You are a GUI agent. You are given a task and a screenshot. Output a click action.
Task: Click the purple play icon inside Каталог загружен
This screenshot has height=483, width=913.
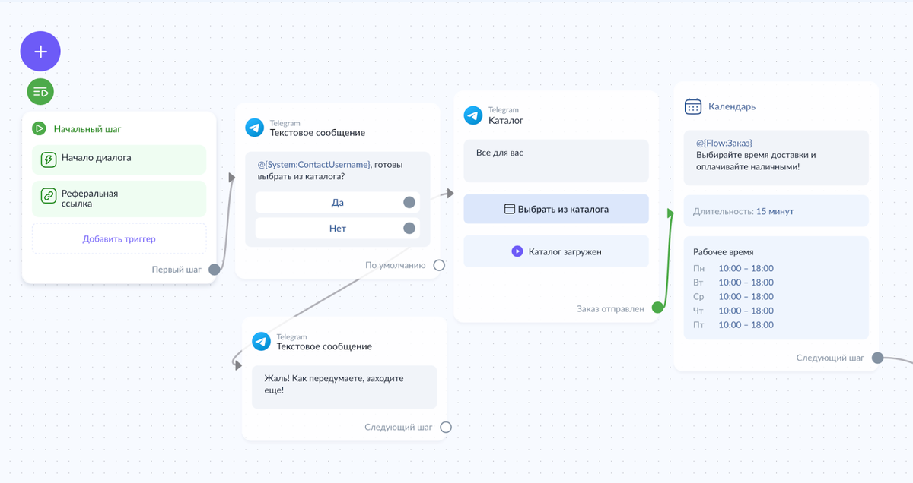pos(517,251)
